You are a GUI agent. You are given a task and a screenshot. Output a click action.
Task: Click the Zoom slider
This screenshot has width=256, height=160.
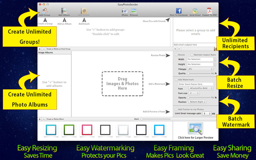coord(156,119)
